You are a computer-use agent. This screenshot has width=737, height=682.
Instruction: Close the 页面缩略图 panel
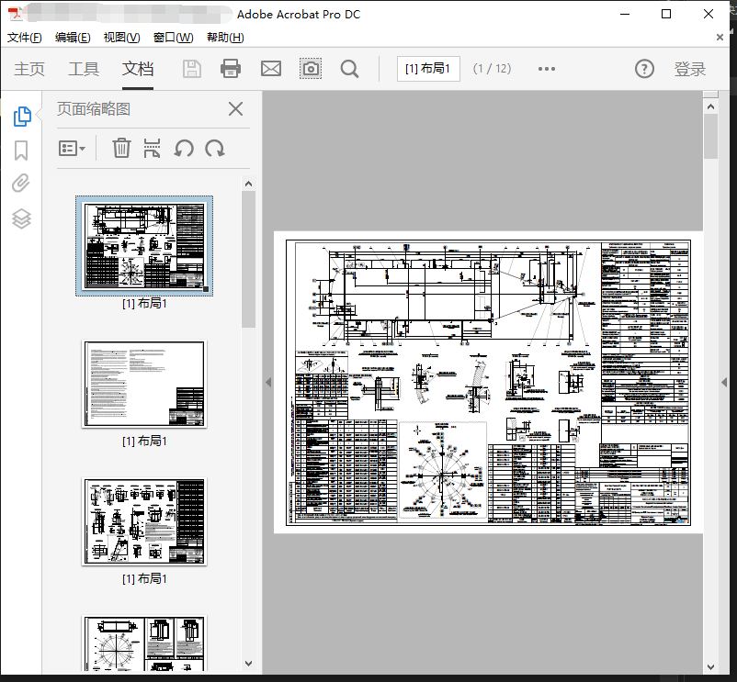235,109
